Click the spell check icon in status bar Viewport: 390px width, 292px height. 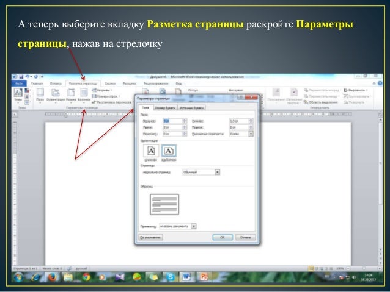coord(70,268)
